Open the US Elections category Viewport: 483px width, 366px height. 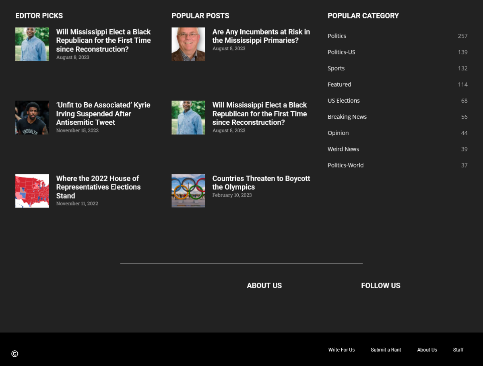coord(344,100)
